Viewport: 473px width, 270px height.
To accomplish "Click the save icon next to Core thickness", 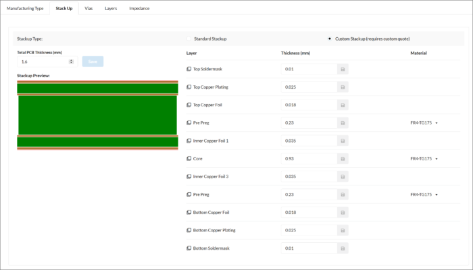I will (x=343, y=159).
